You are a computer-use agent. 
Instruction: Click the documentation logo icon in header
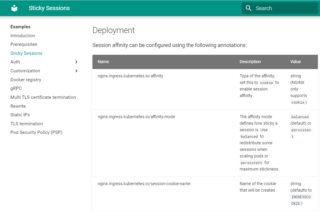[14, 8]
